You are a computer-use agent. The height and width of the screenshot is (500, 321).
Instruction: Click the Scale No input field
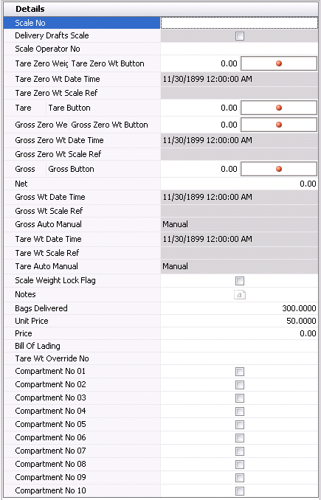(x=239, y=23)
